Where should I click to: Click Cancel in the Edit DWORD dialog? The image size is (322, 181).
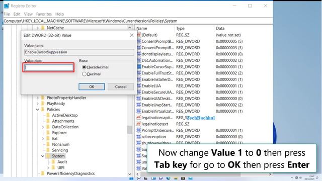click(x=121, y=86)
